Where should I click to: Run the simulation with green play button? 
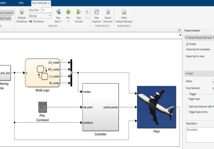pyautogui.click(x=68, y=12)
